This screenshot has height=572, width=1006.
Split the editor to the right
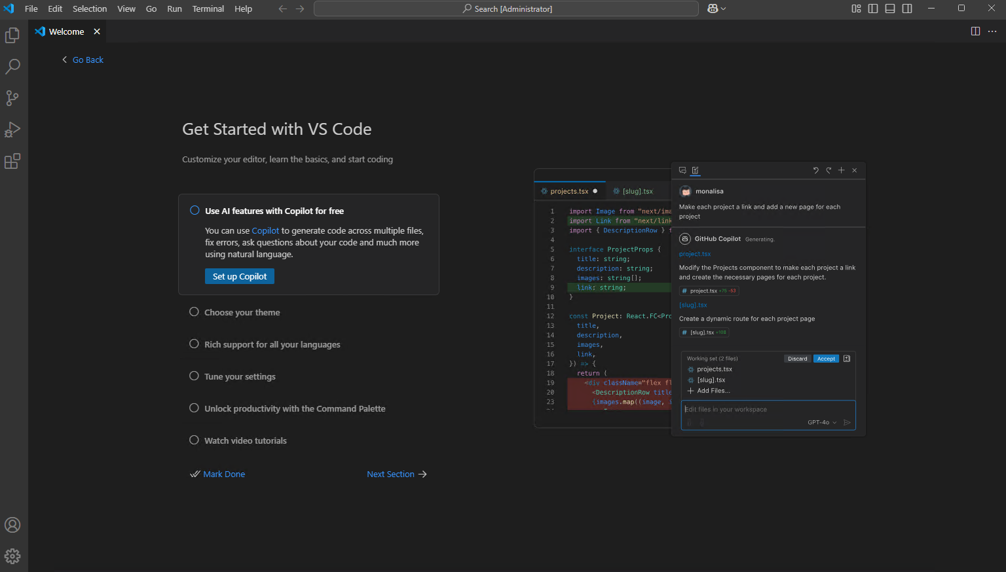(975, 31)
